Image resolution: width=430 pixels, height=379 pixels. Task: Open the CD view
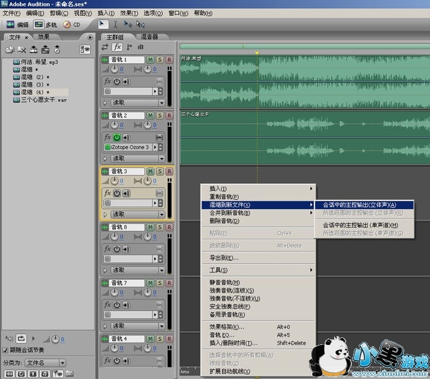coord(73,25)
